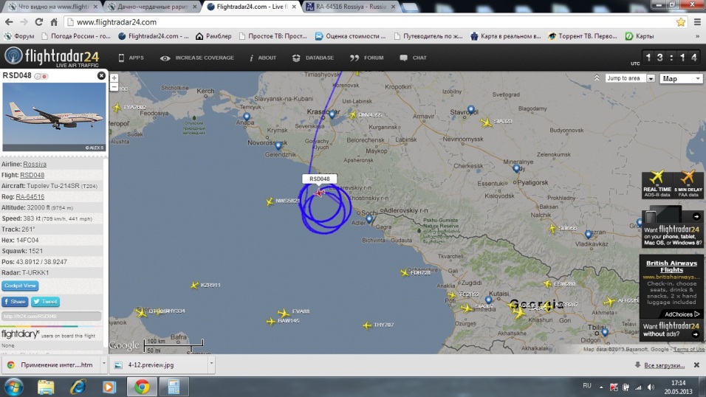706x397 pixels.
Task: Click the Cockpit View button
Action: coord(20,286)
